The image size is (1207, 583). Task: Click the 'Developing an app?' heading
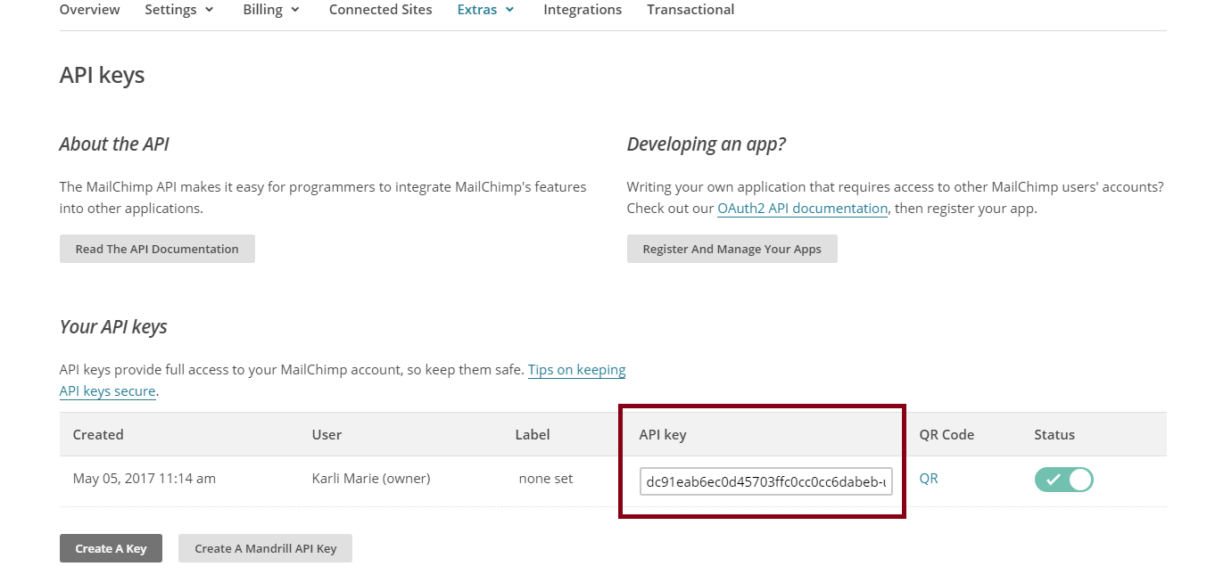coord(707,144)
